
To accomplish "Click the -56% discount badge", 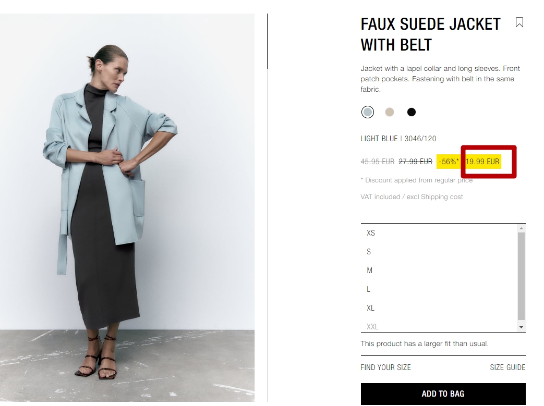I will point(449,162).
